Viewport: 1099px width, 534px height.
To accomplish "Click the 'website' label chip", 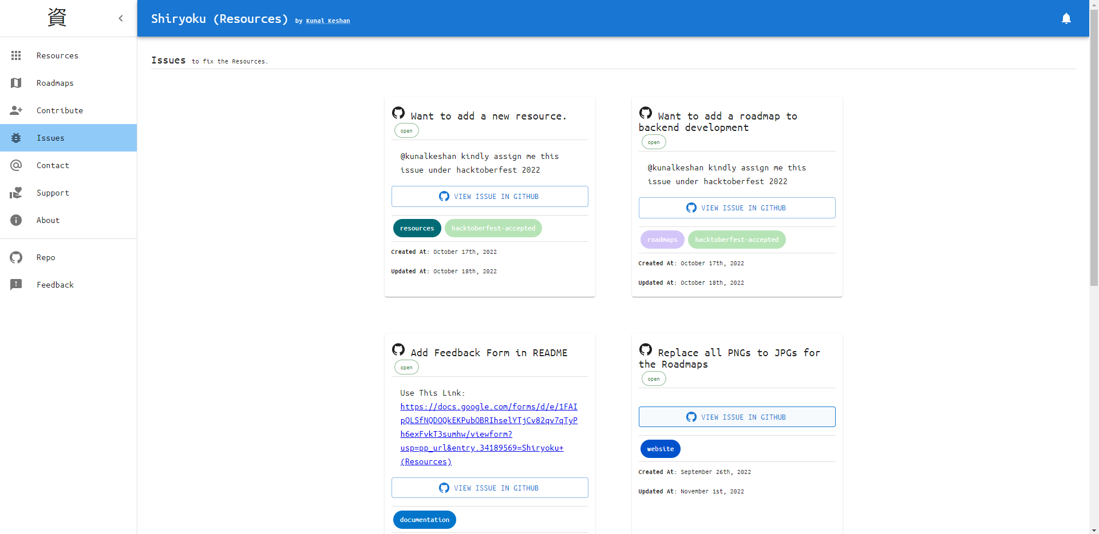I will tap(661, 449).
